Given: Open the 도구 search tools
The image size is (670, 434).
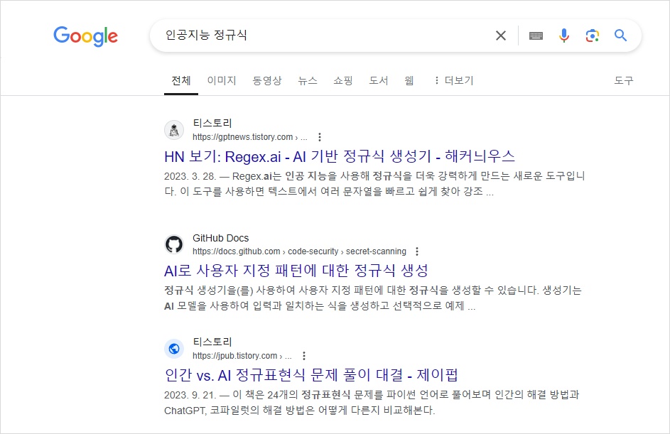Looking at the screenshot, I should coord(623,80).
